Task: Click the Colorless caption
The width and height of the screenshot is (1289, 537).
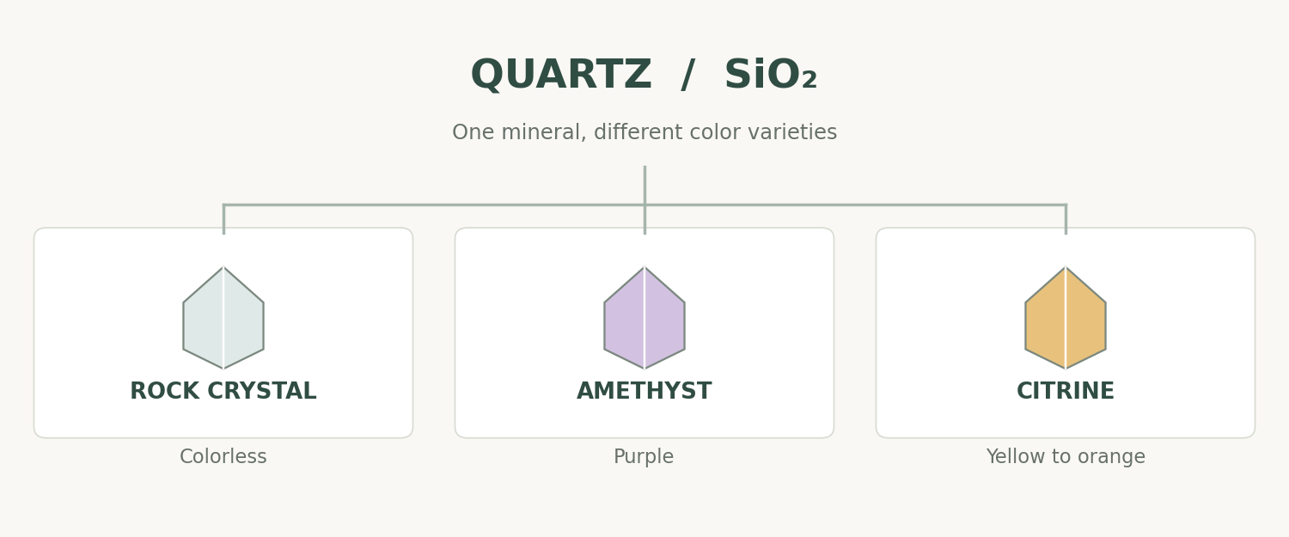Action: click(x=223, y=457)
